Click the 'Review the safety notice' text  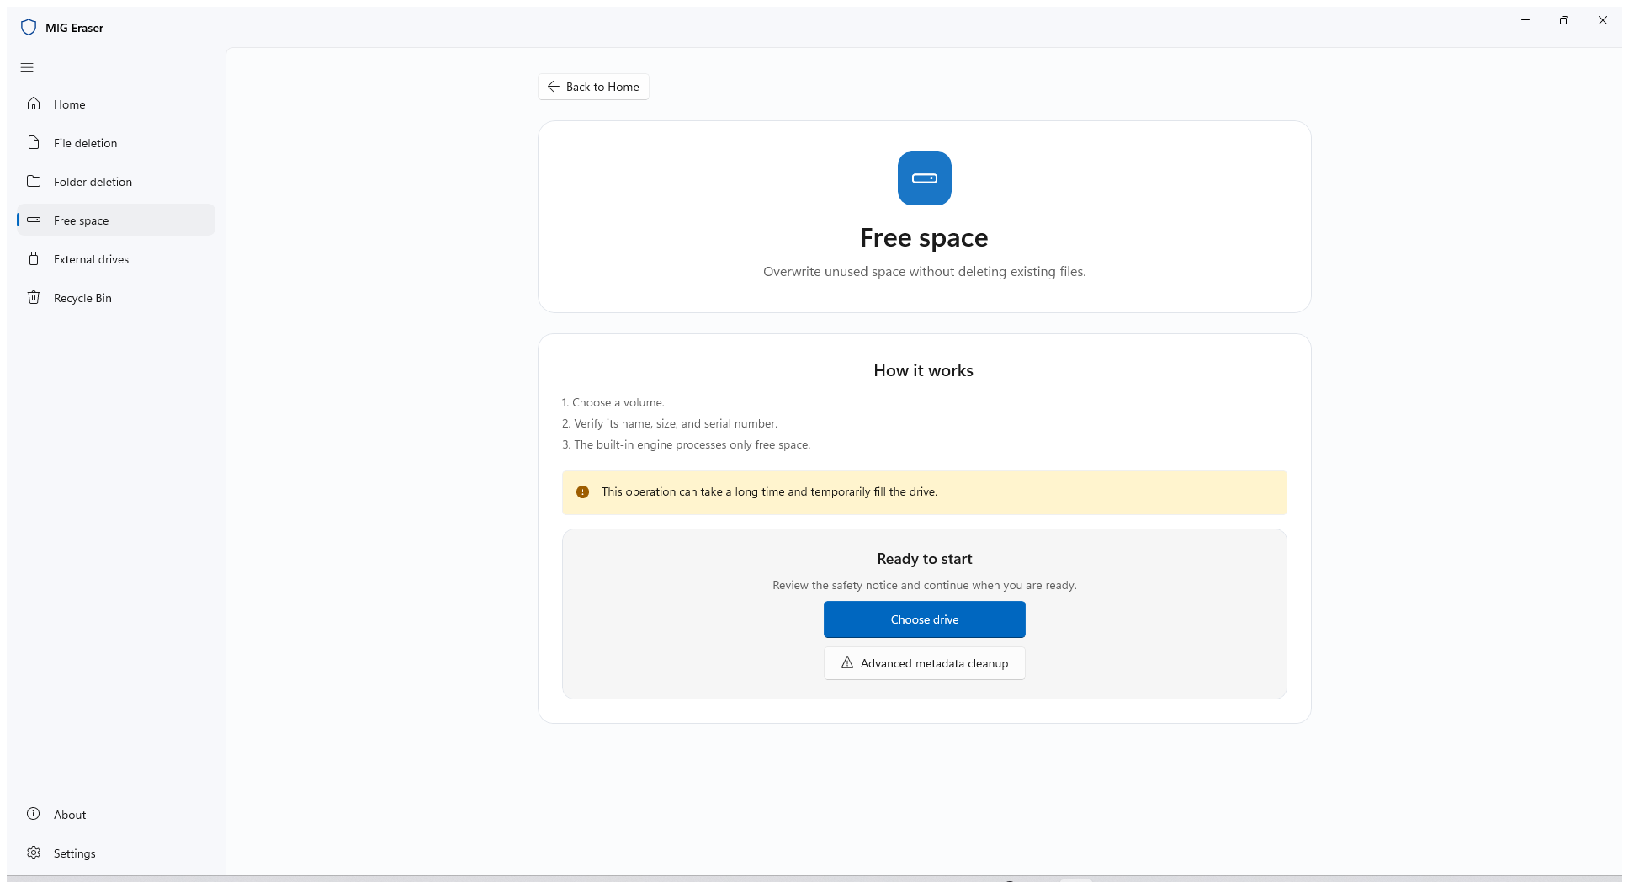[925, 585]
